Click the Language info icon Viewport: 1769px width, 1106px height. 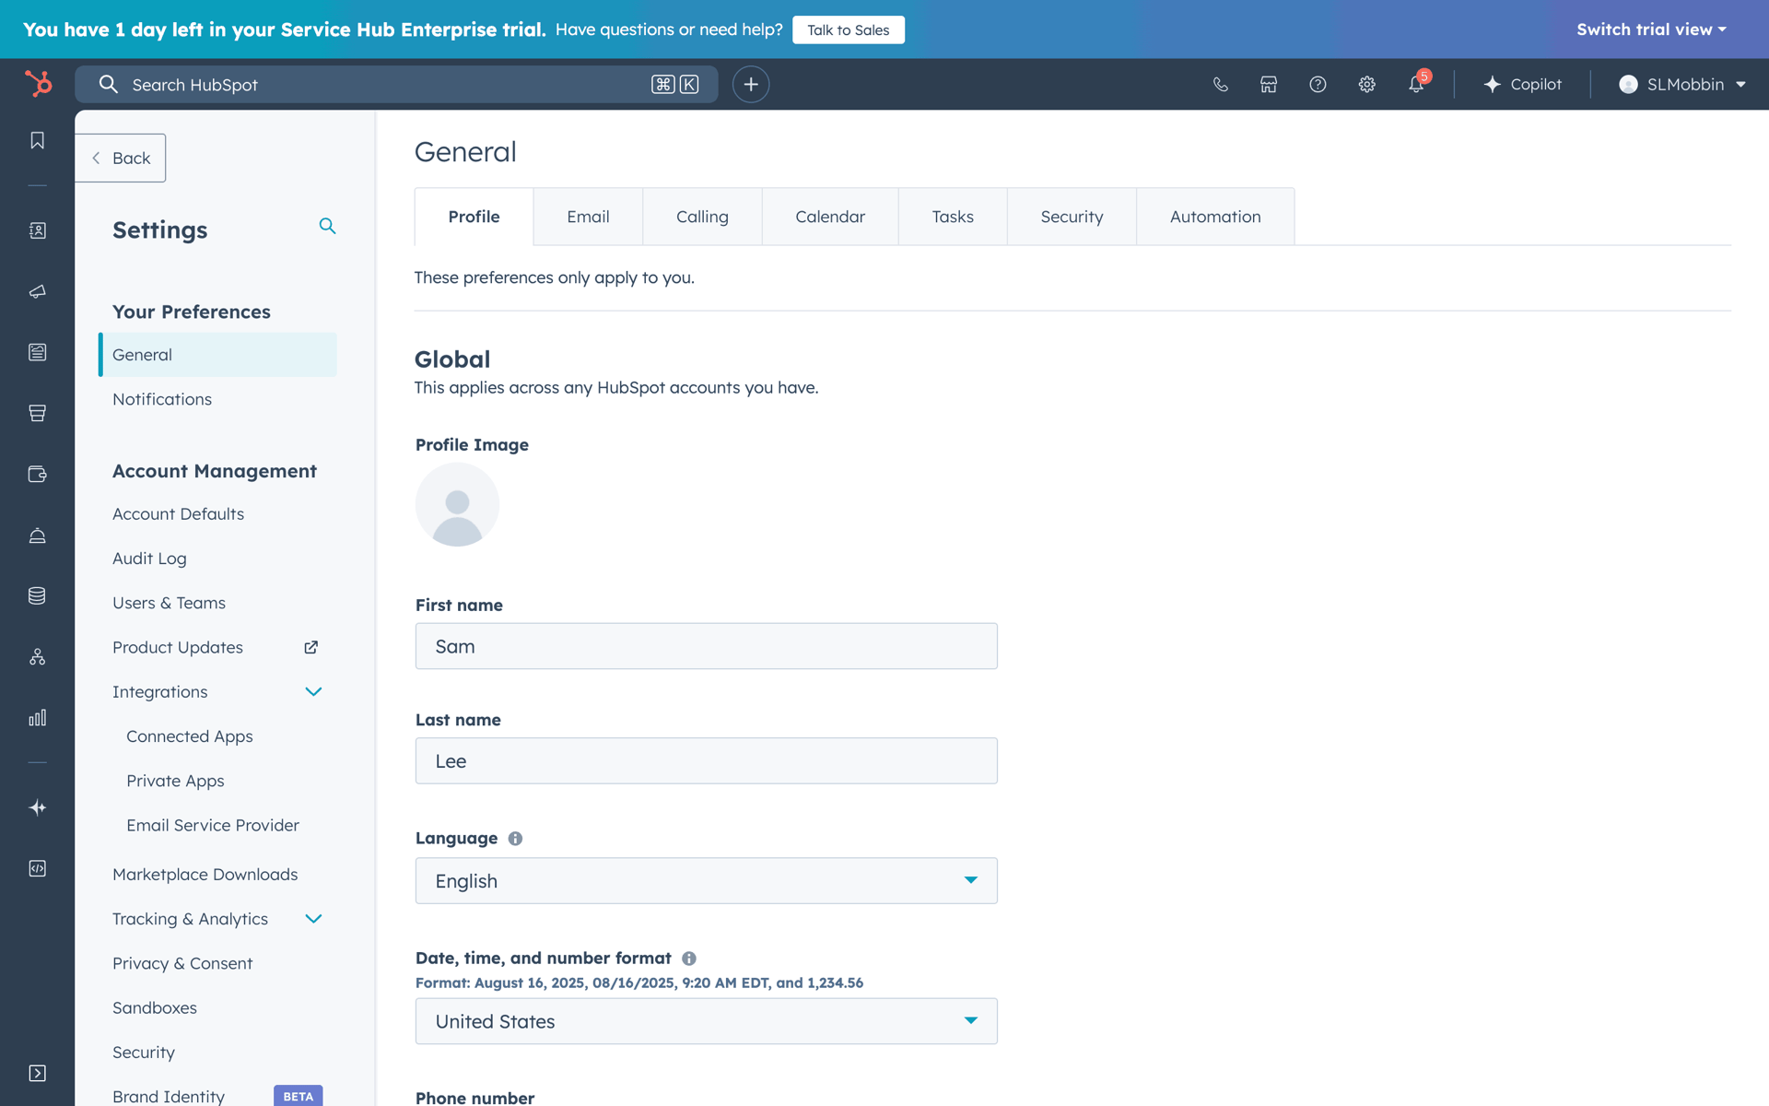coord(515,839)
